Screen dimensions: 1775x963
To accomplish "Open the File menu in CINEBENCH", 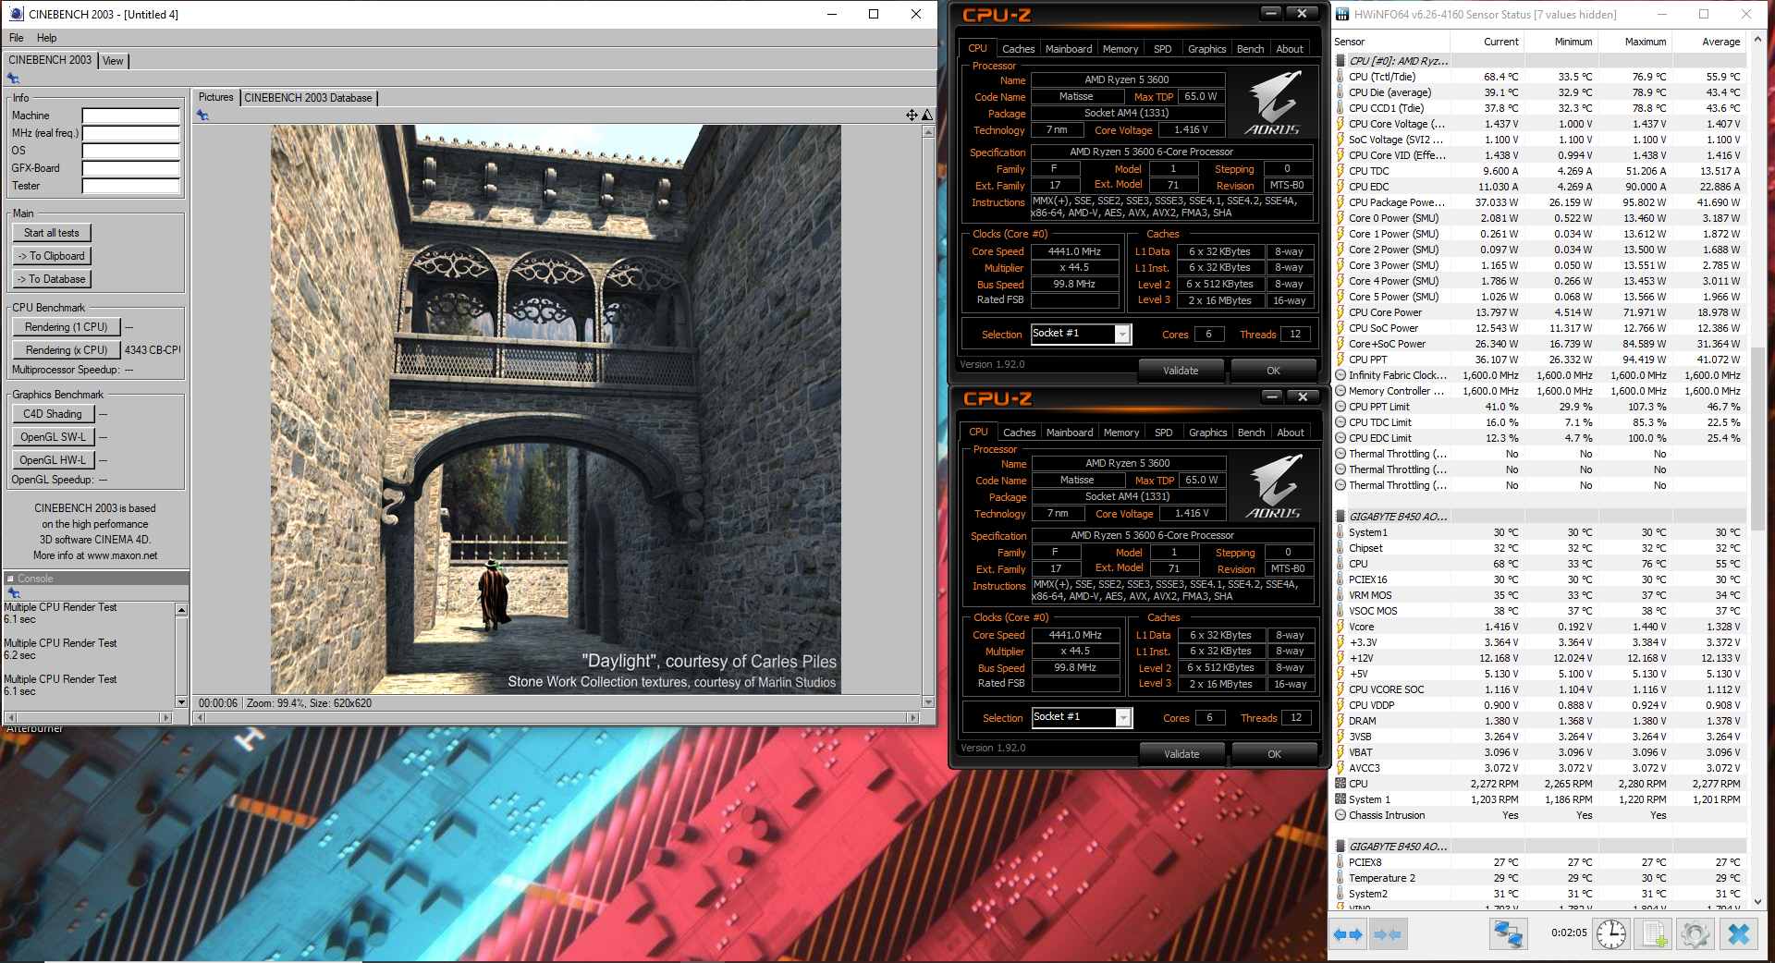I will pos(17,38).
